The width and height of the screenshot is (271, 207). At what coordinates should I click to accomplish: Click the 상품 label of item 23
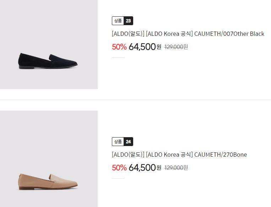(118, 21)
